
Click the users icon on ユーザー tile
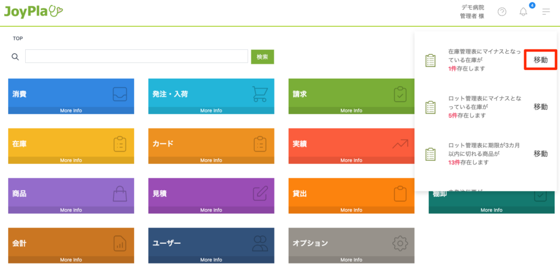260,243
